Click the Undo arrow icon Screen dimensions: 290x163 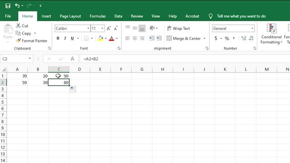tap(17, 6)
